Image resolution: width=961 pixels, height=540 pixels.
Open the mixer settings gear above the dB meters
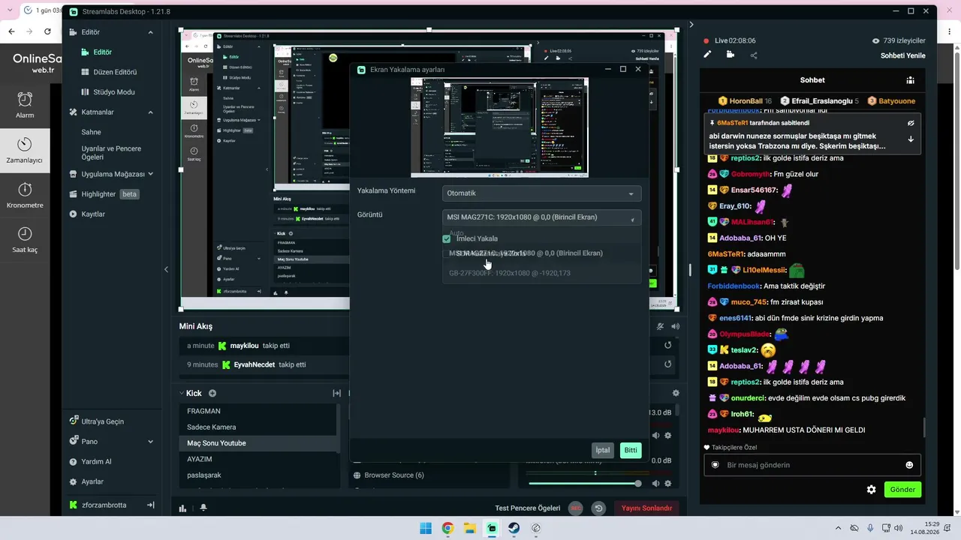click(x=676, y=393)
